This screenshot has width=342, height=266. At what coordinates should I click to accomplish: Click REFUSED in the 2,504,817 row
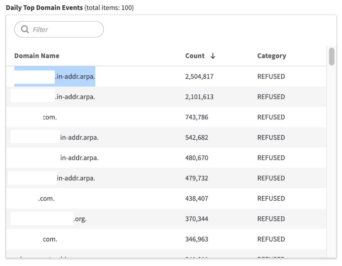[271, 76]
